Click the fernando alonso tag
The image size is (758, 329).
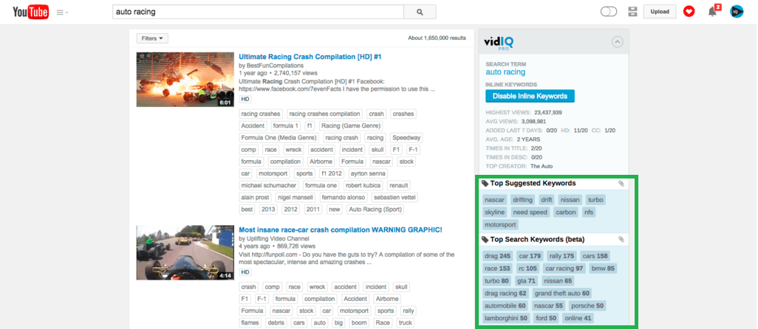[x=344, y=198]
